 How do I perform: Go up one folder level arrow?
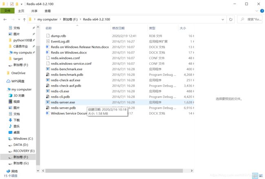pyautogui.click(x=24, y=20)
